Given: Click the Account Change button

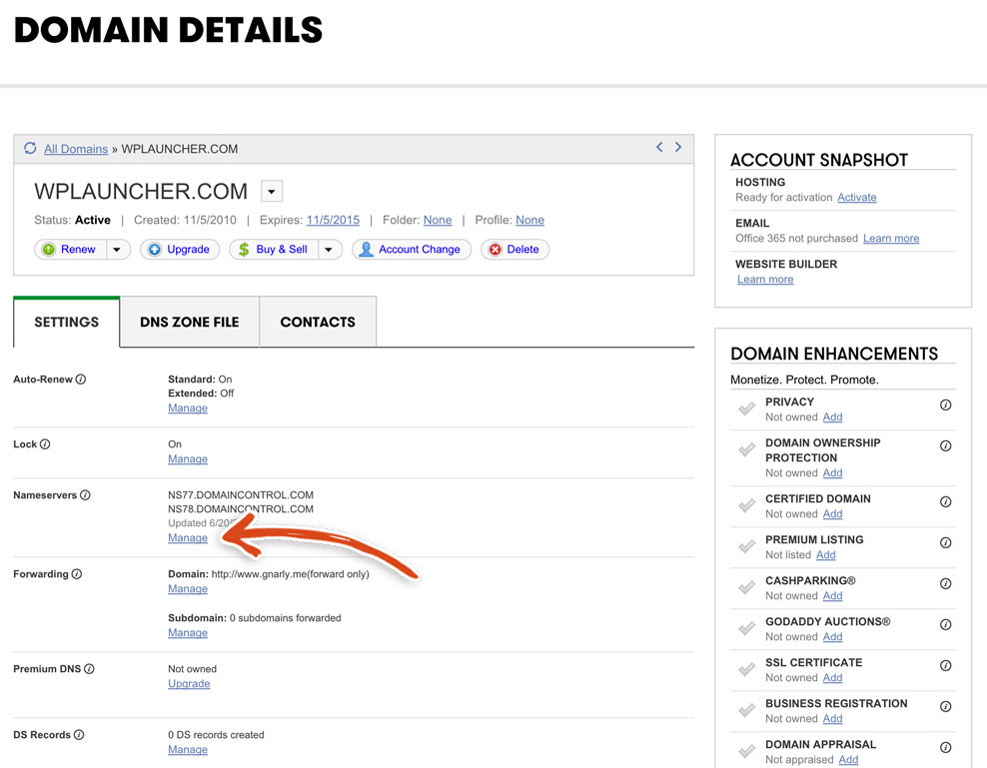Looking at the screenshot, I should [411, 250].
